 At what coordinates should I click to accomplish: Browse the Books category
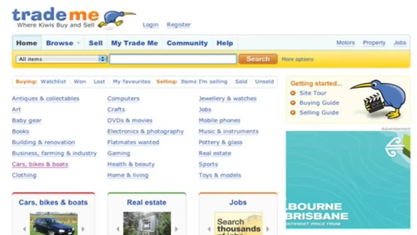pos(20,131)
